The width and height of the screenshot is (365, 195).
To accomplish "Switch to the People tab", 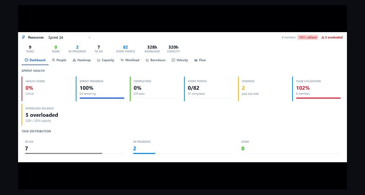I will pyautogui.click(x=59, y=60).
